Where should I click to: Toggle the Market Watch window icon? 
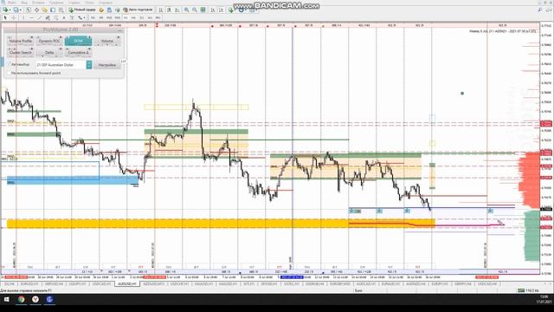29,10
